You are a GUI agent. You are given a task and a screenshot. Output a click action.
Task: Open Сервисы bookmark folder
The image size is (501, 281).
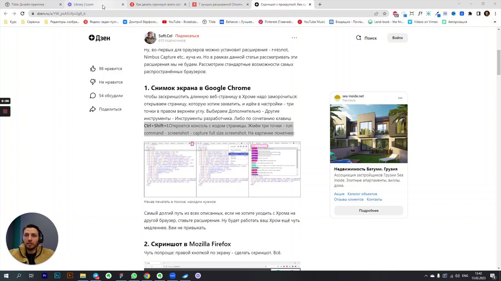[30, 22]
